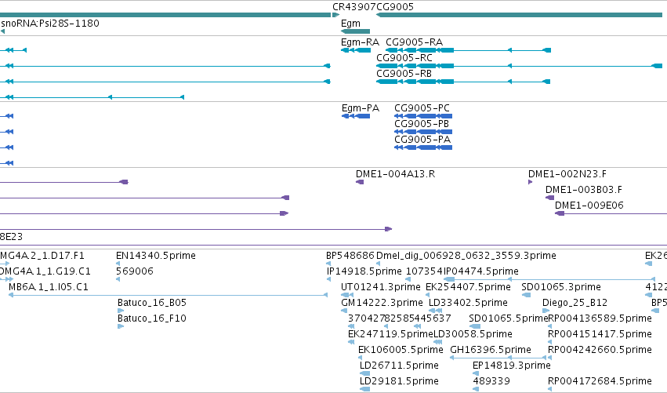Open the CG9005-RC transcript label
The image size is (667, 393).
coord(404,58)
